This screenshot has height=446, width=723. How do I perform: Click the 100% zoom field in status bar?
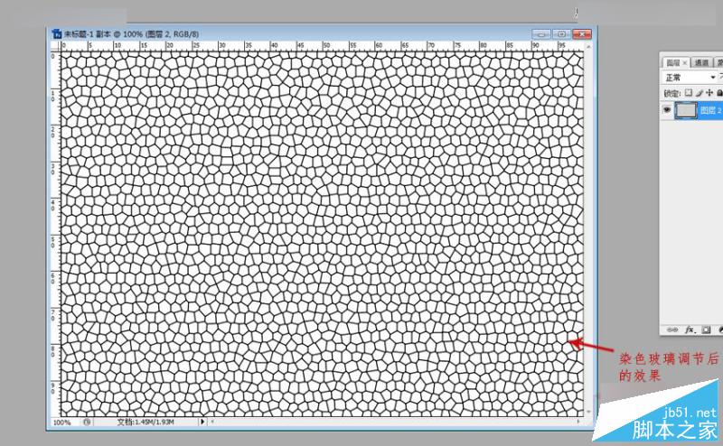click(x=62, y=422)
